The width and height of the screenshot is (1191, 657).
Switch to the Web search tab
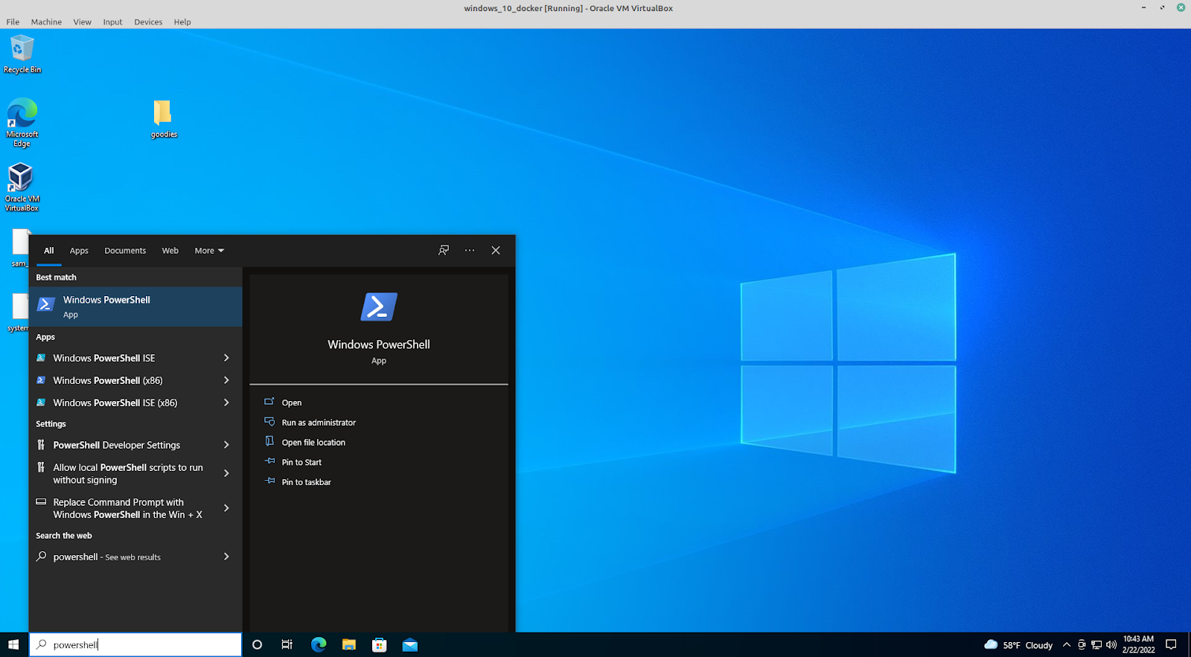coord(170,251)
